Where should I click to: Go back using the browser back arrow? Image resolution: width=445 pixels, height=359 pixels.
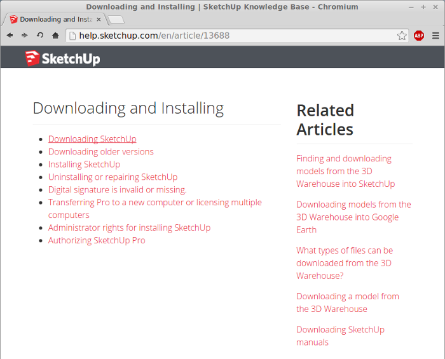click(x=10, y=36)
